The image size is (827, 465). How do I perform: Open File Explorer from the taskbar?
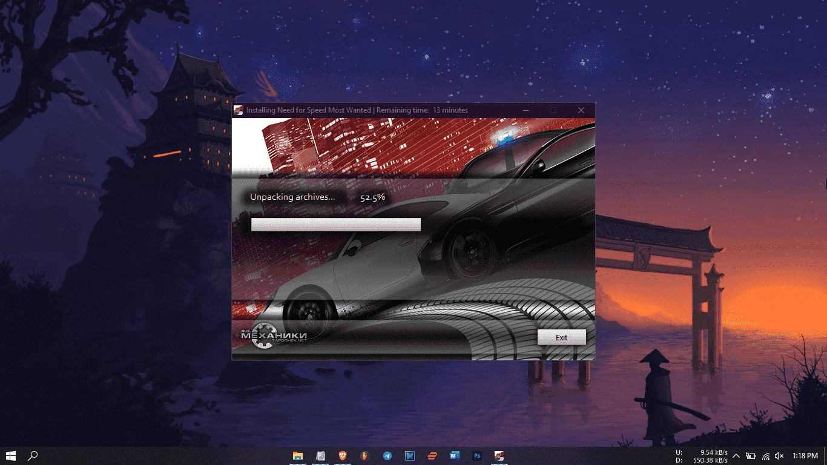point(298,456)
